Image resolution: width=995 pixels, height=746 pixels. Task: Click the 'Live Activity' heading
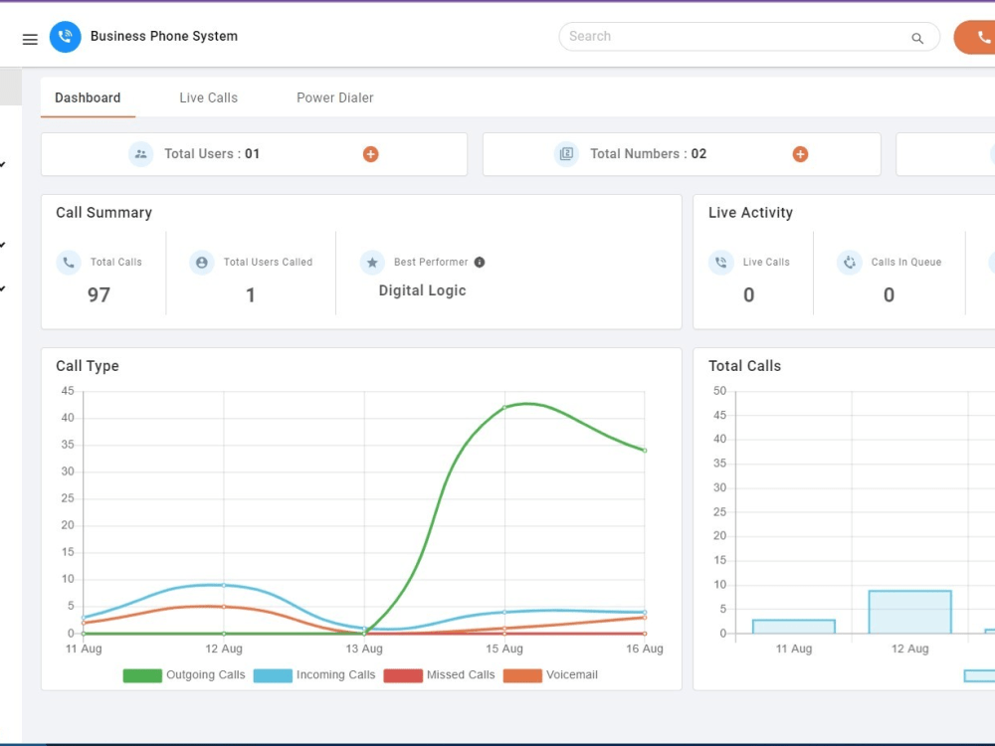coord(750,213)
